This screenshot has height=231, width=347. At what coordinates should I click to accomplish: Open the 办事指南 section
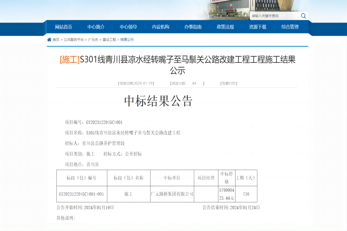pyautogui.click(x=193, y=27)
